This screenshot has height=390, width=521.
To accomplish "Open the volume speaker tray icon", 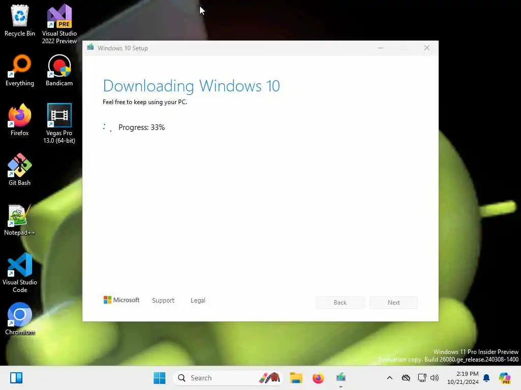I will pos(435,378).
